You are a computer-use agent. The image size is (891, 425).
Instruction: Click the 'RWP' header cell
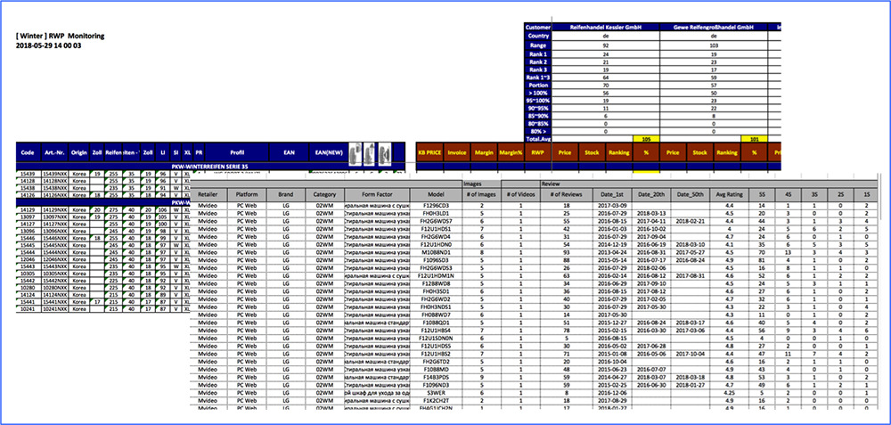tap(537, 152)
